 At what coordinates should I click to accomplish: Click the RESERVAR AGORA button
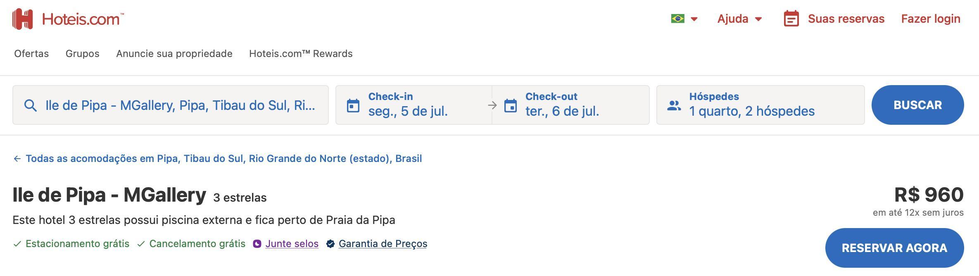(x=895, y=248)
